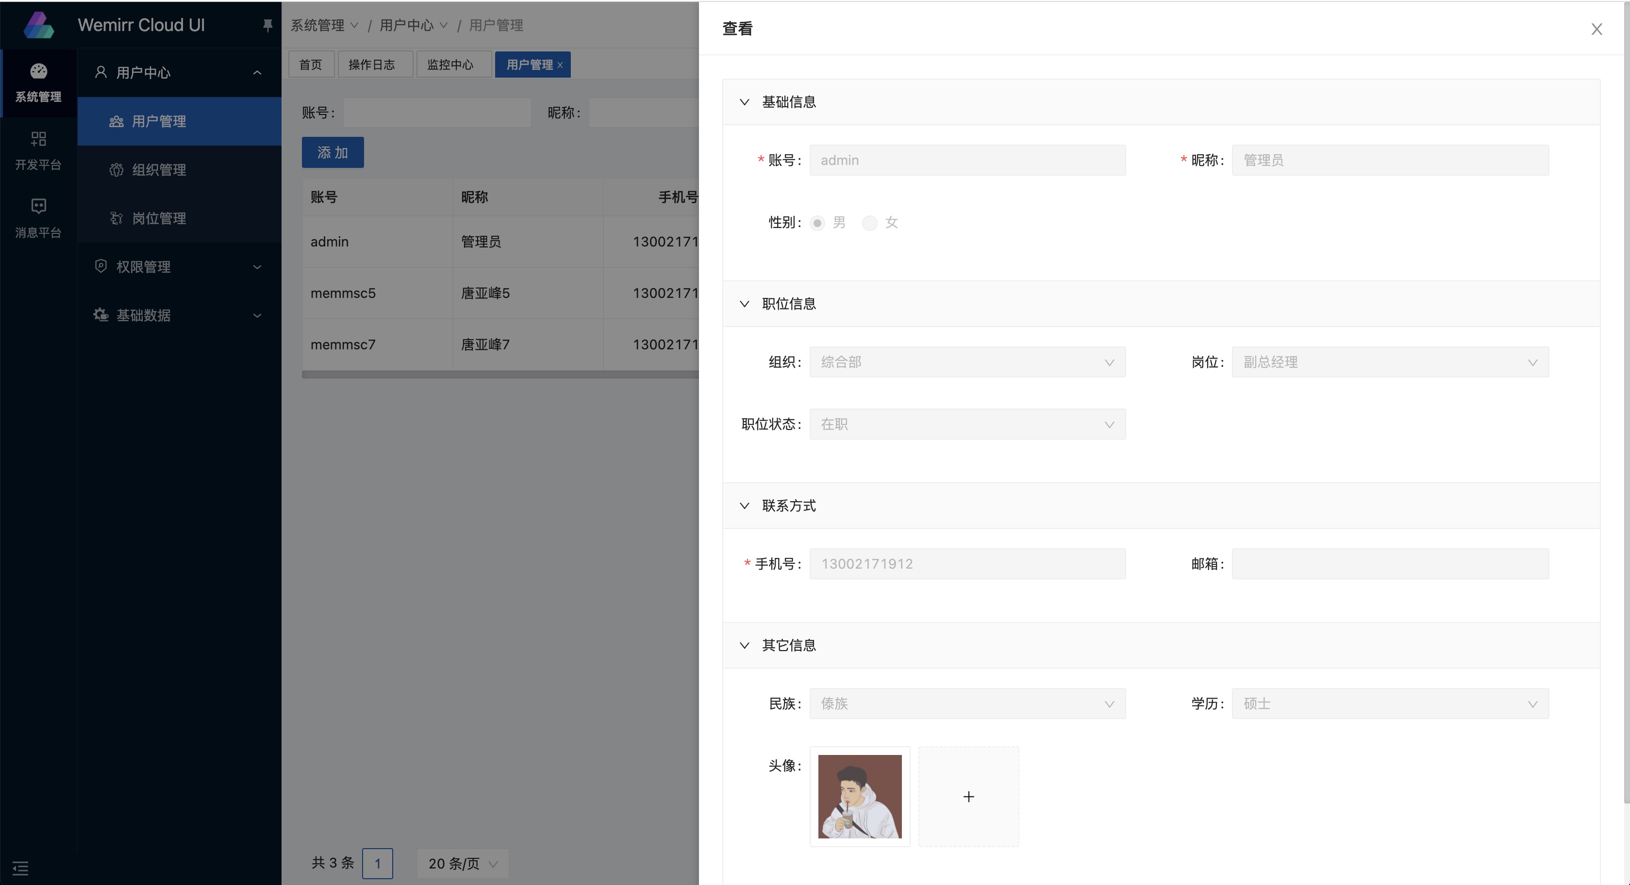
Task: Switch to the 操作日志 tab
Action: [x=372, y=65]
